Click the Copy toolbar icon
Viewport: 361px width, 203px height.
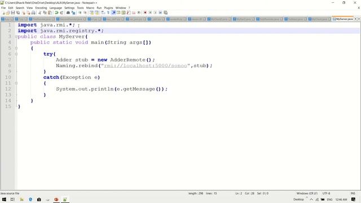45,12
